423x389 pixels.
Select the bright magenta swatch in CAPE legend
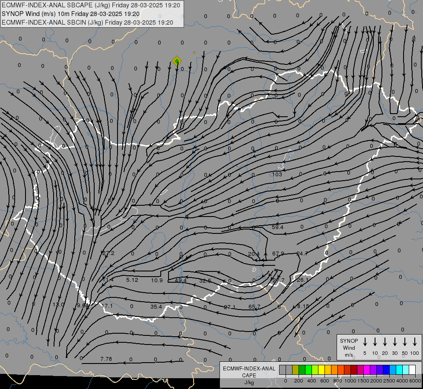[367, 370]
